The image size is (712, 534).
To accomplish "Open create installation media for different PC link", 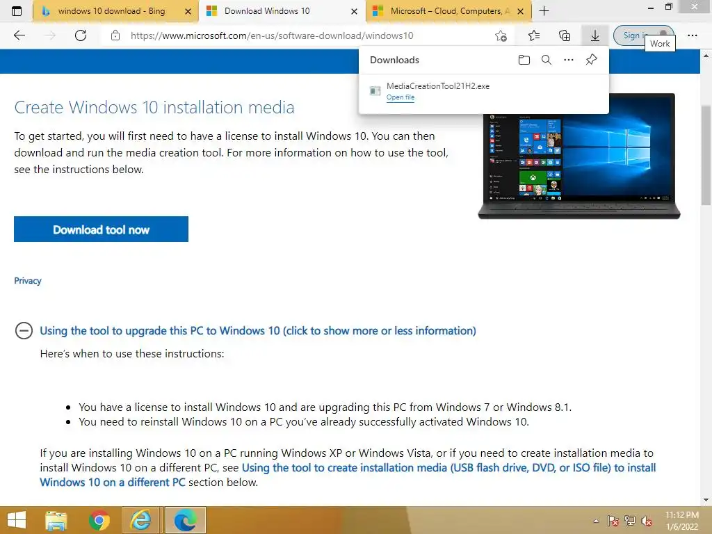I will coord(348,475).
